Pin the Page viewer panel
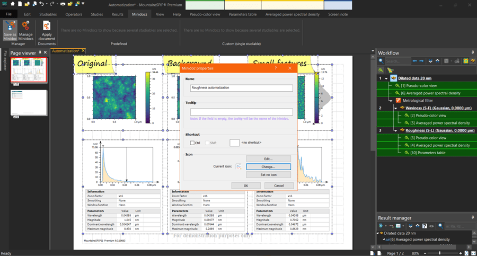 [x=40, y=52]
